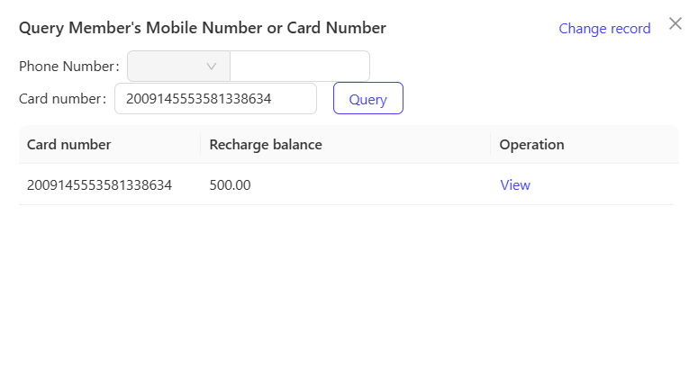View details for card 2009145553581338634

coord(515,184)
